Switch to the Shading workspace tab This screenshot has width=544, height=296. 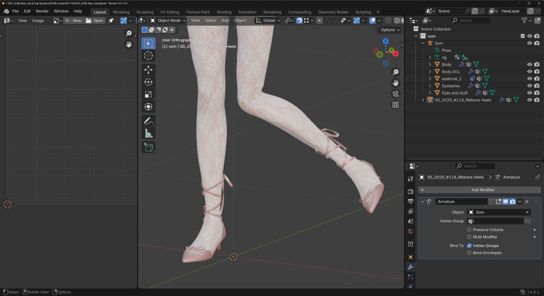coord(224,12)
